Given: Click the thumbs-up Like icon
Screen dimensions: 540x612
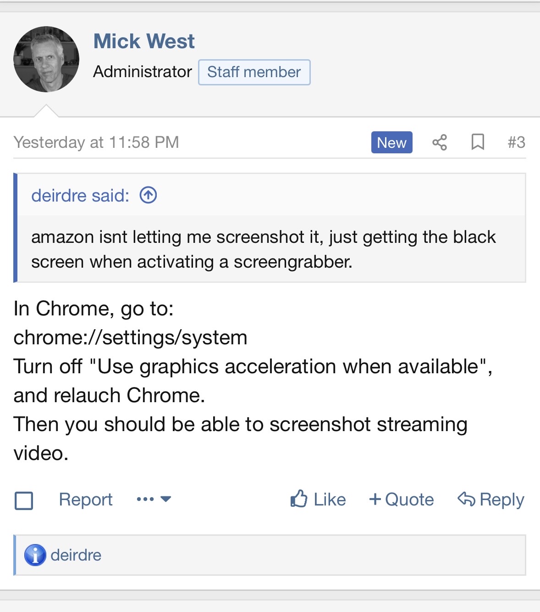Looking at the screenshot, I should click(299, 499).
